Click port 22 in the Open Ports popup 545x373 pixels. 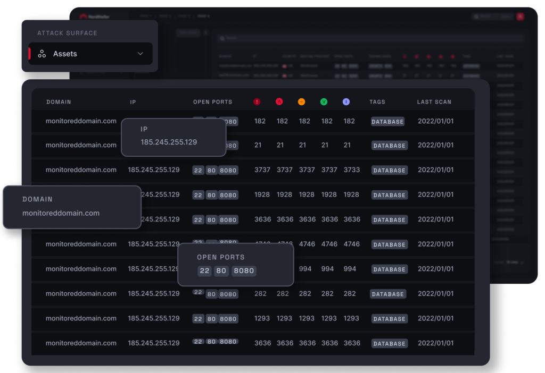coord(204,271)
